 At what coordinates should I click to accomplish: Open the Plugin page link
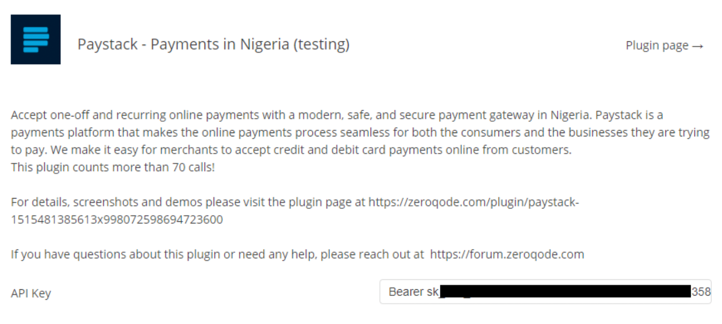click(664, 46)
